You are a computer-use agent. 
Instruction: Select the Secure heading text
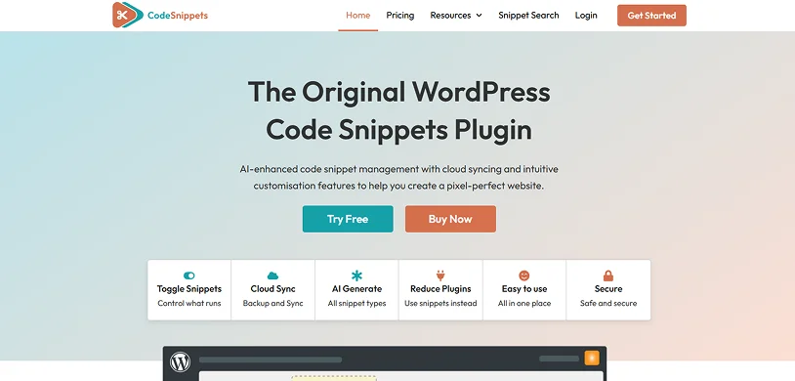(x=608, y=288)
